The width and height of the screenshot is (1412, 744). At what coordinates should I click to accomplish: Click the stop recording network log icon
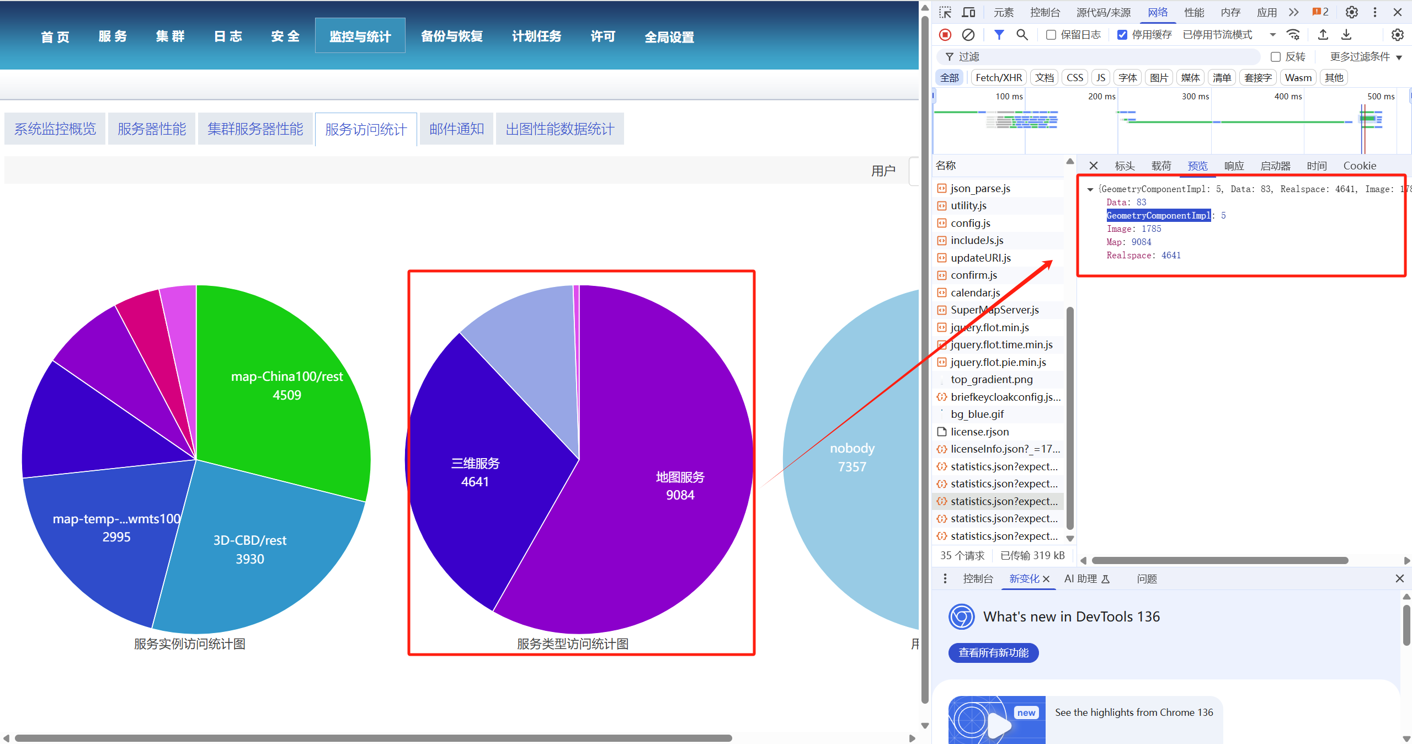pos(945,35)
